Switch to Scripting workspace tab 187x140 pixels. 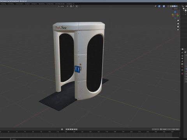tap(69, 4)
